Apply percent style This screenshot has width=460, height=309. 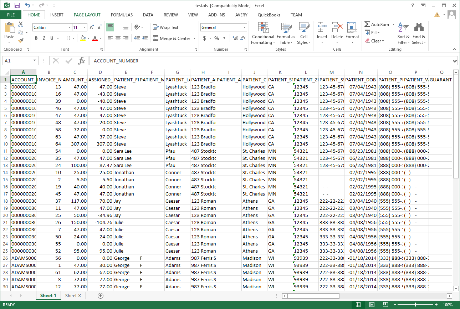(216, 38)
